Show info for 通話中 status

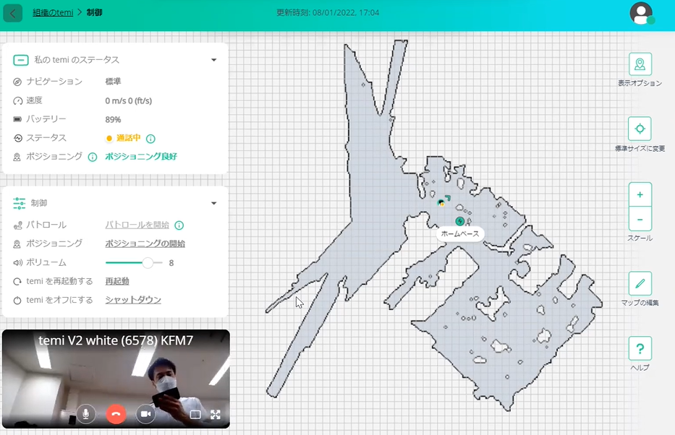(150, 138)
